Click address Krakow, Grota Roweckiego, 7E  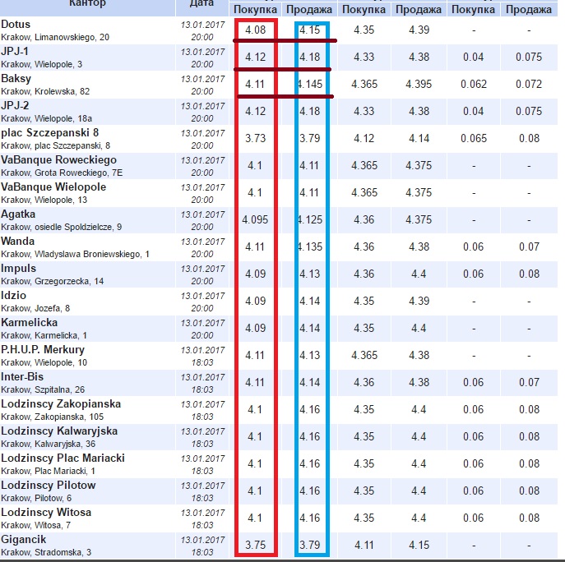[x=62, y=173]
